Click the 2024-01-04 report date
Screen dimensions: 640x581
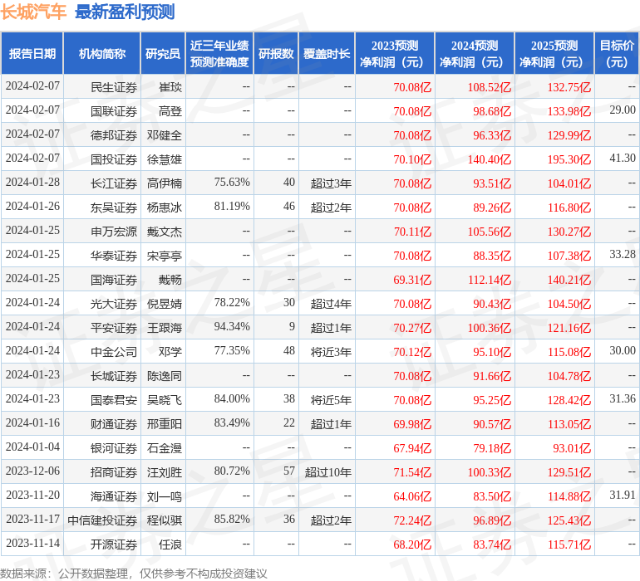32,447
